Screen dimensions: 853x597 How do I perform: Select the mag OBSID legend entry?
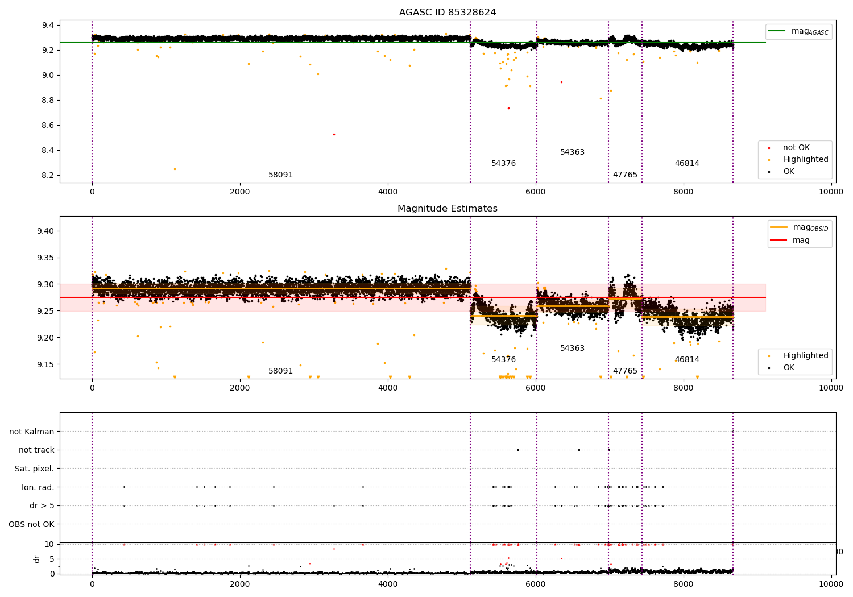point(800,227)
